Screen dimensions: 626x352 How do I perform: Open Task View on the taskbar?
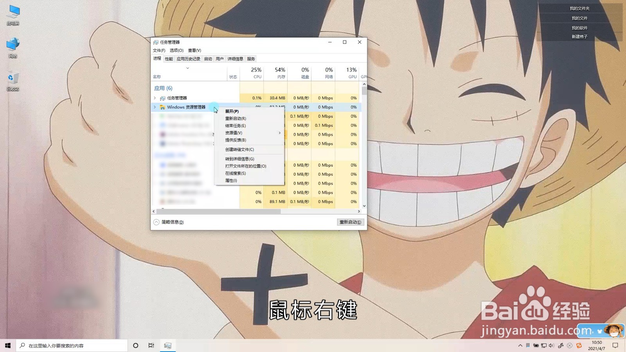(151, 345)
